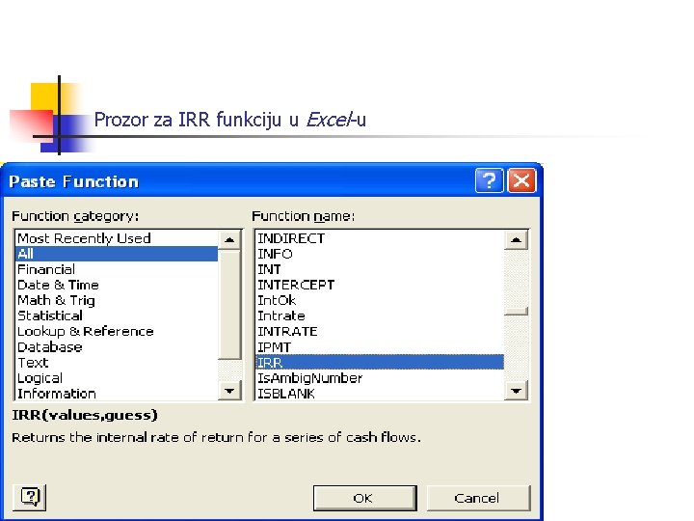Choose the Logical category

tap(118, 378)
